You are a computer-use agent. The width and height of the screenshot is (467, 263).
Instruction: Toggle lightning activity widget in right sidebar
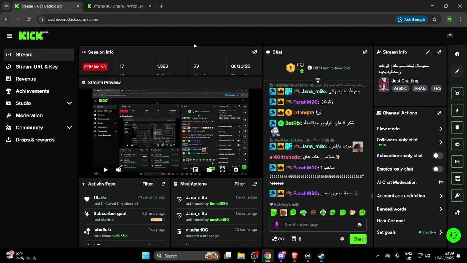coord(457,110)
